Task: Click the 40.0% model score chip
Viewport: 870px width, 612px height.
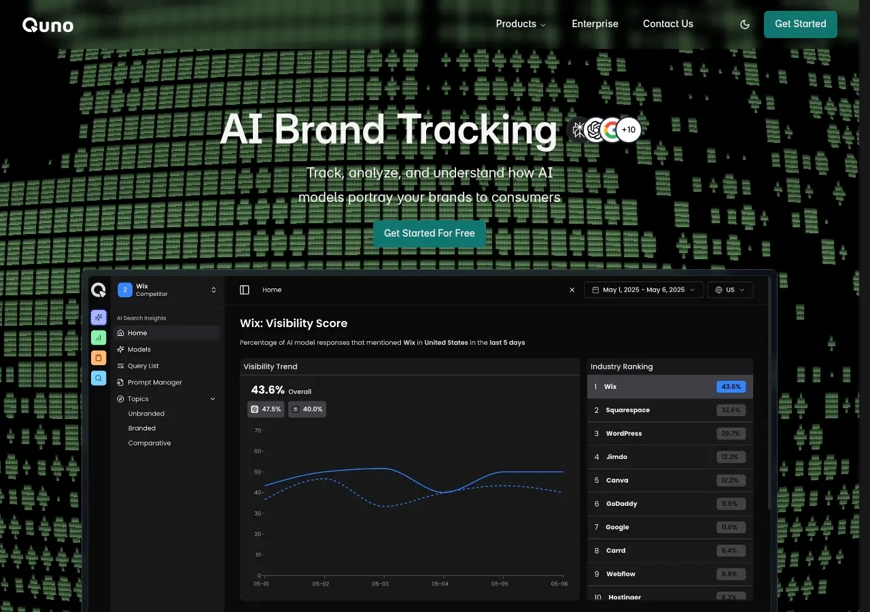Action: tap(307, 409)
